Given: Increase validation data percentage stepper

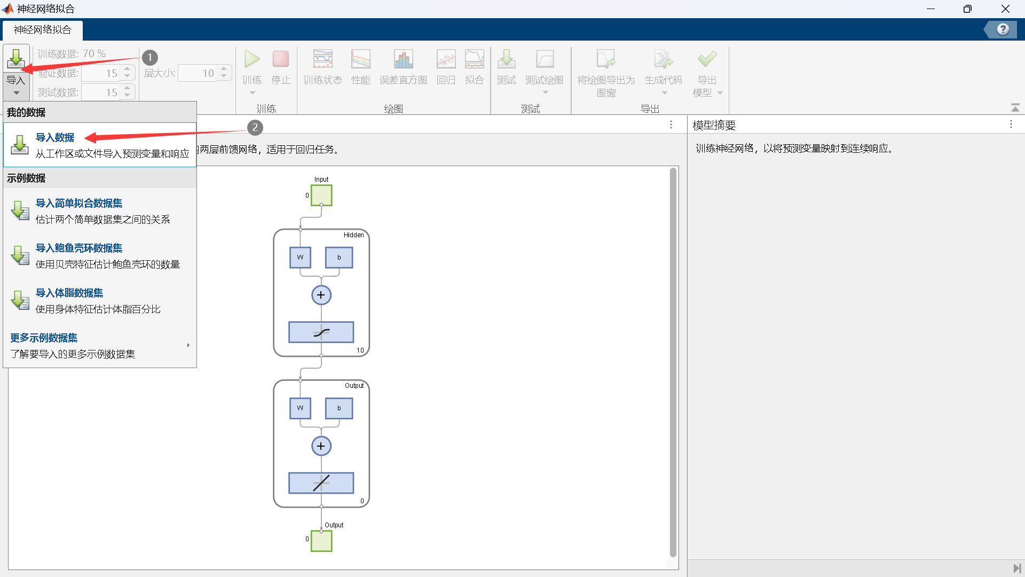Looking at the screenshot, I should (127, 69).
